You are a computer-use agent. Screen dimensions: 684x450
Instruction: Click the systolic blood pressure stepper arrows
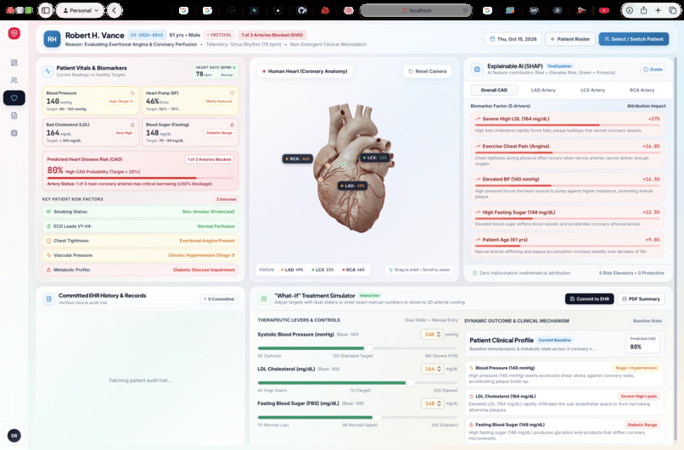439,334
